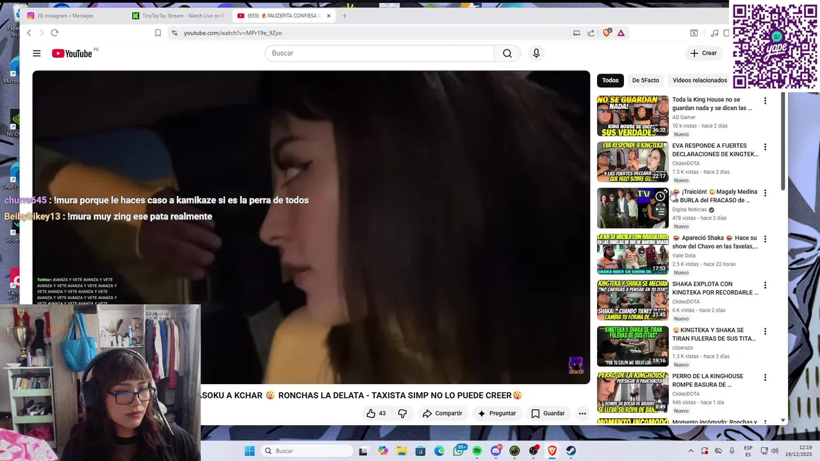The image size is (820, 461).
Task: Open Task View on the taskbar
Action: point(363,451)
